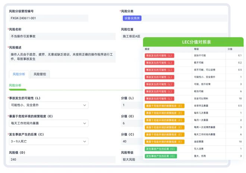Switch to the 风险分析 tab
246x173 pixels.
point(19,74)
